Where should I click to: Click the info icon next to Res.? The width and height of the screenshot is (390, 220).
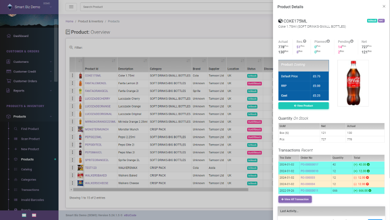coord(305,41)
